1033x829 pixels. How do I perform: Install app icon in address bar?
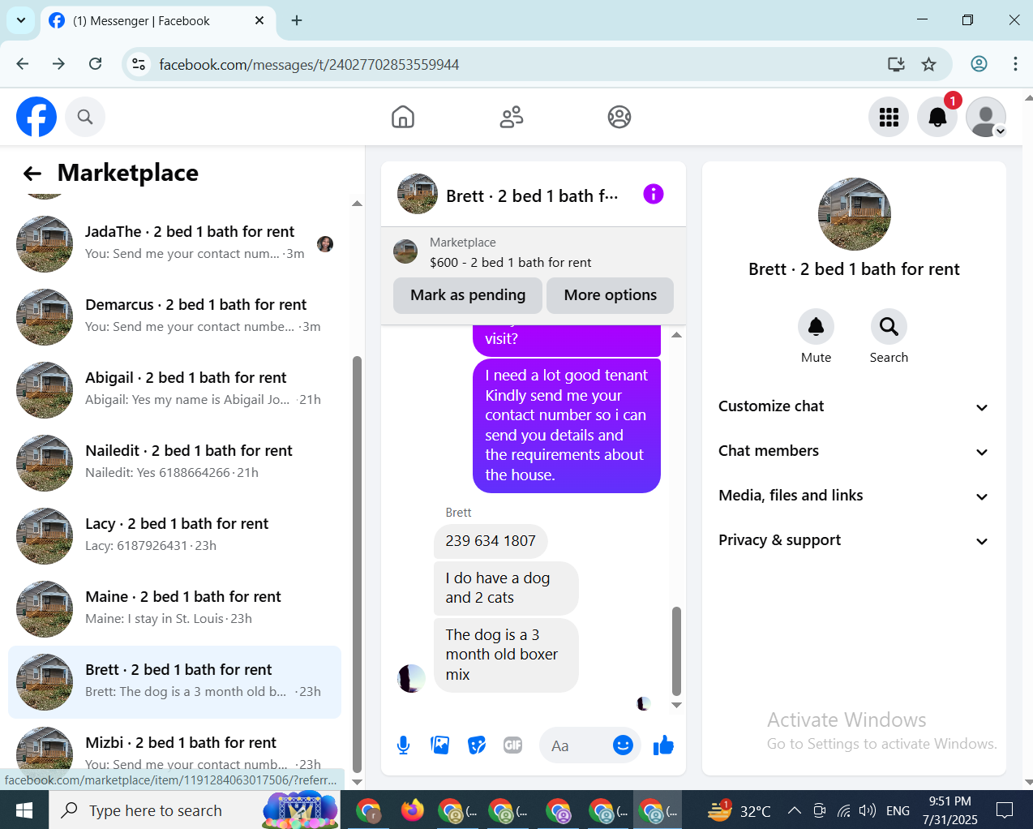pos(896,64)
